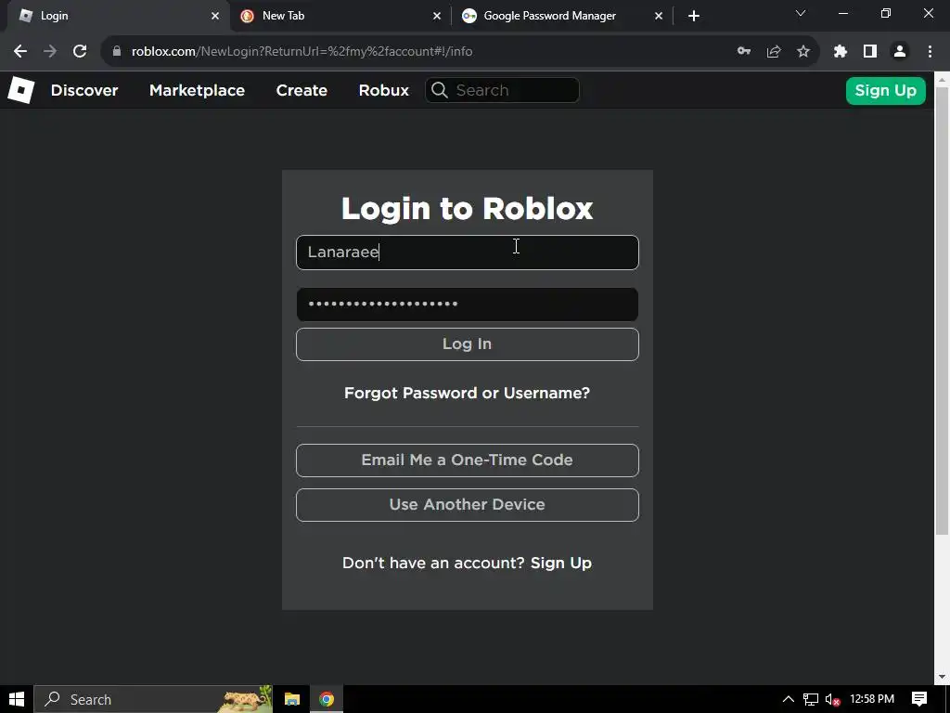The height and width of the screenshot is (713, 950).
Task: Click the 12:58 PM clock
Action: 872,699
